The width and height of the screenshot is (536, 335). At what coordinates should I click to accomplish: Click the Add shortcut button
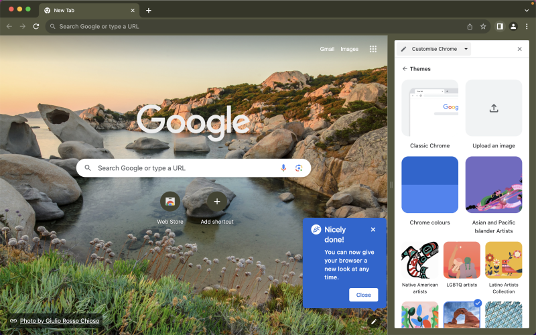point(216,201)
